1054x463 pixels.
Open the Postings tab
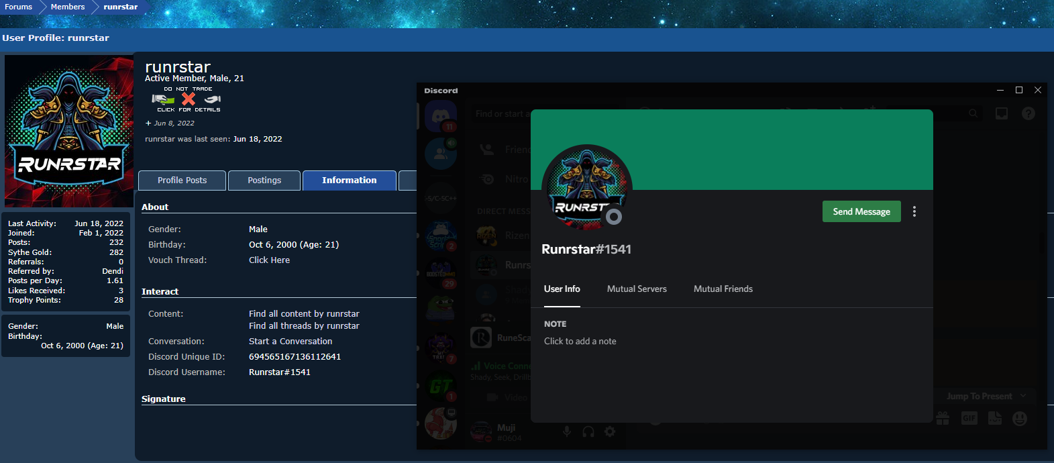point(264,181)
